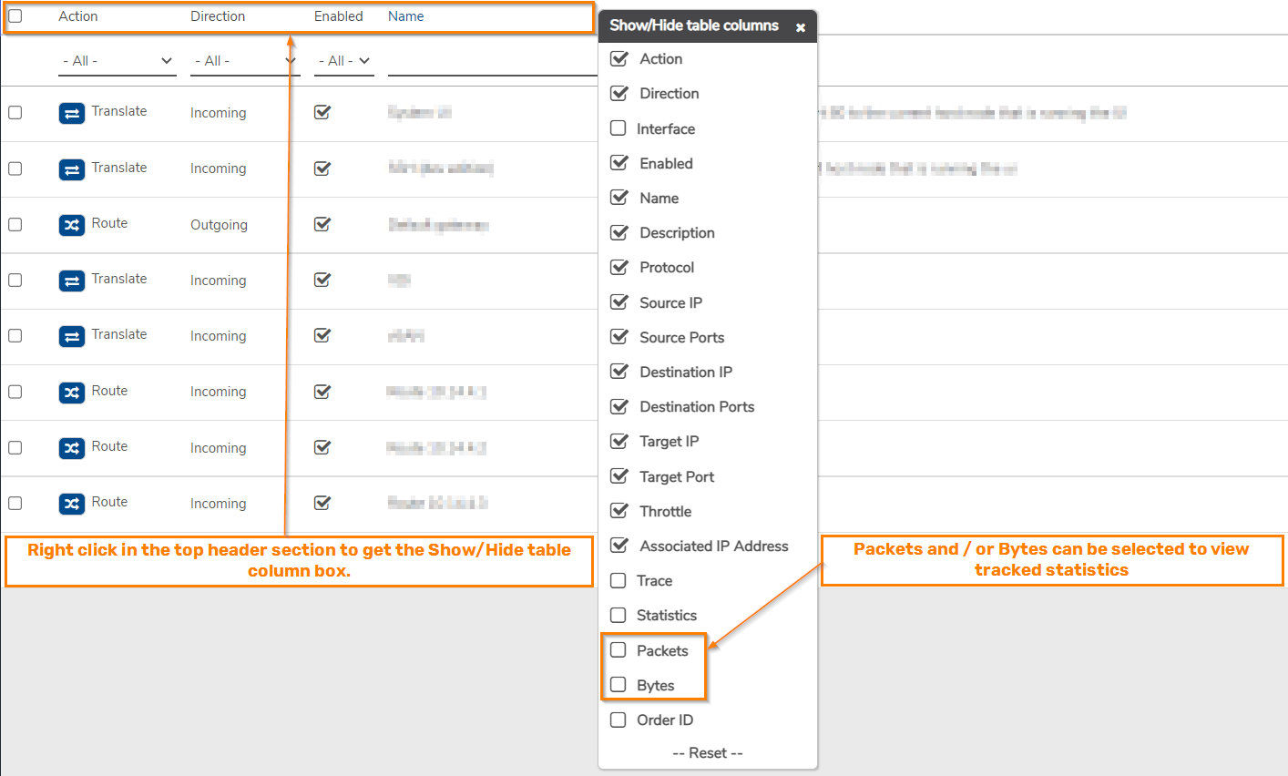Click the Action column header
Image resolution: width=1288 pixels, height=776 pixels.
tap(78, 16)
